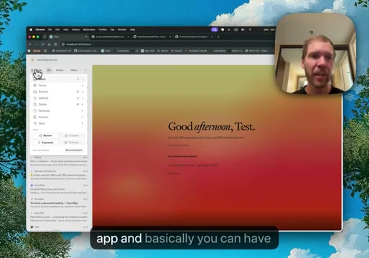Select the Action filter tab
369x258 pixels.
click(60, 70)
